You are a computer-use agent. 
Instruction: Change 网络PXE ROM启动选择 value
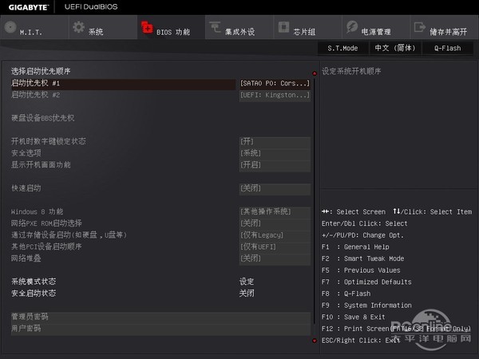click(275, 223)
